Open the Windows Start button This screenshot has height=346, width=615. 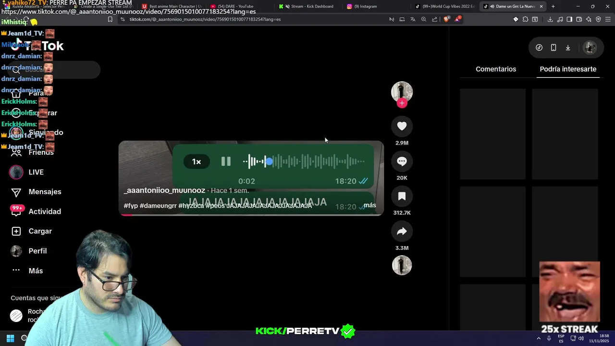pyautogui.click(x=11, y=338)
